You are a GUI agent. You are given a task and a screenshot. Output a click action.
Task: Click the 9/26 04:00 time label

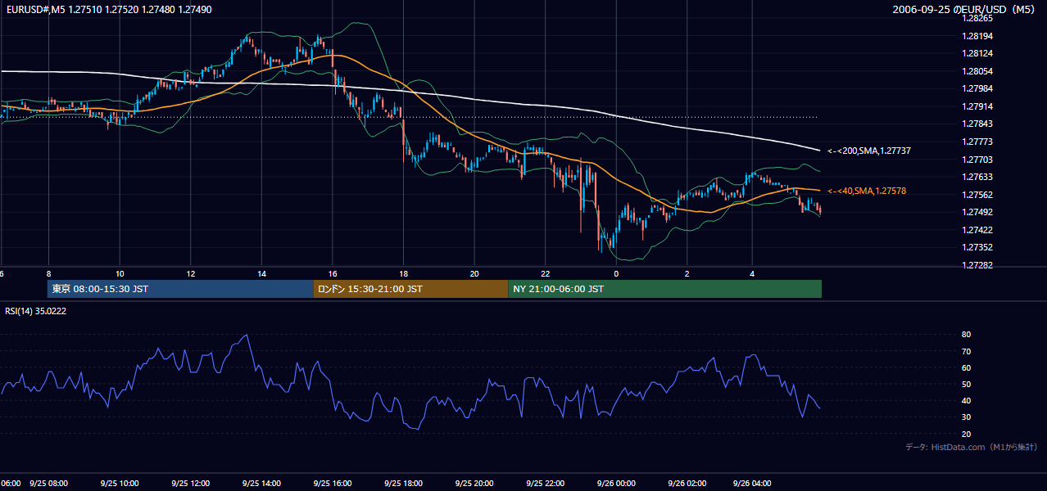click(x=752, y=483)
